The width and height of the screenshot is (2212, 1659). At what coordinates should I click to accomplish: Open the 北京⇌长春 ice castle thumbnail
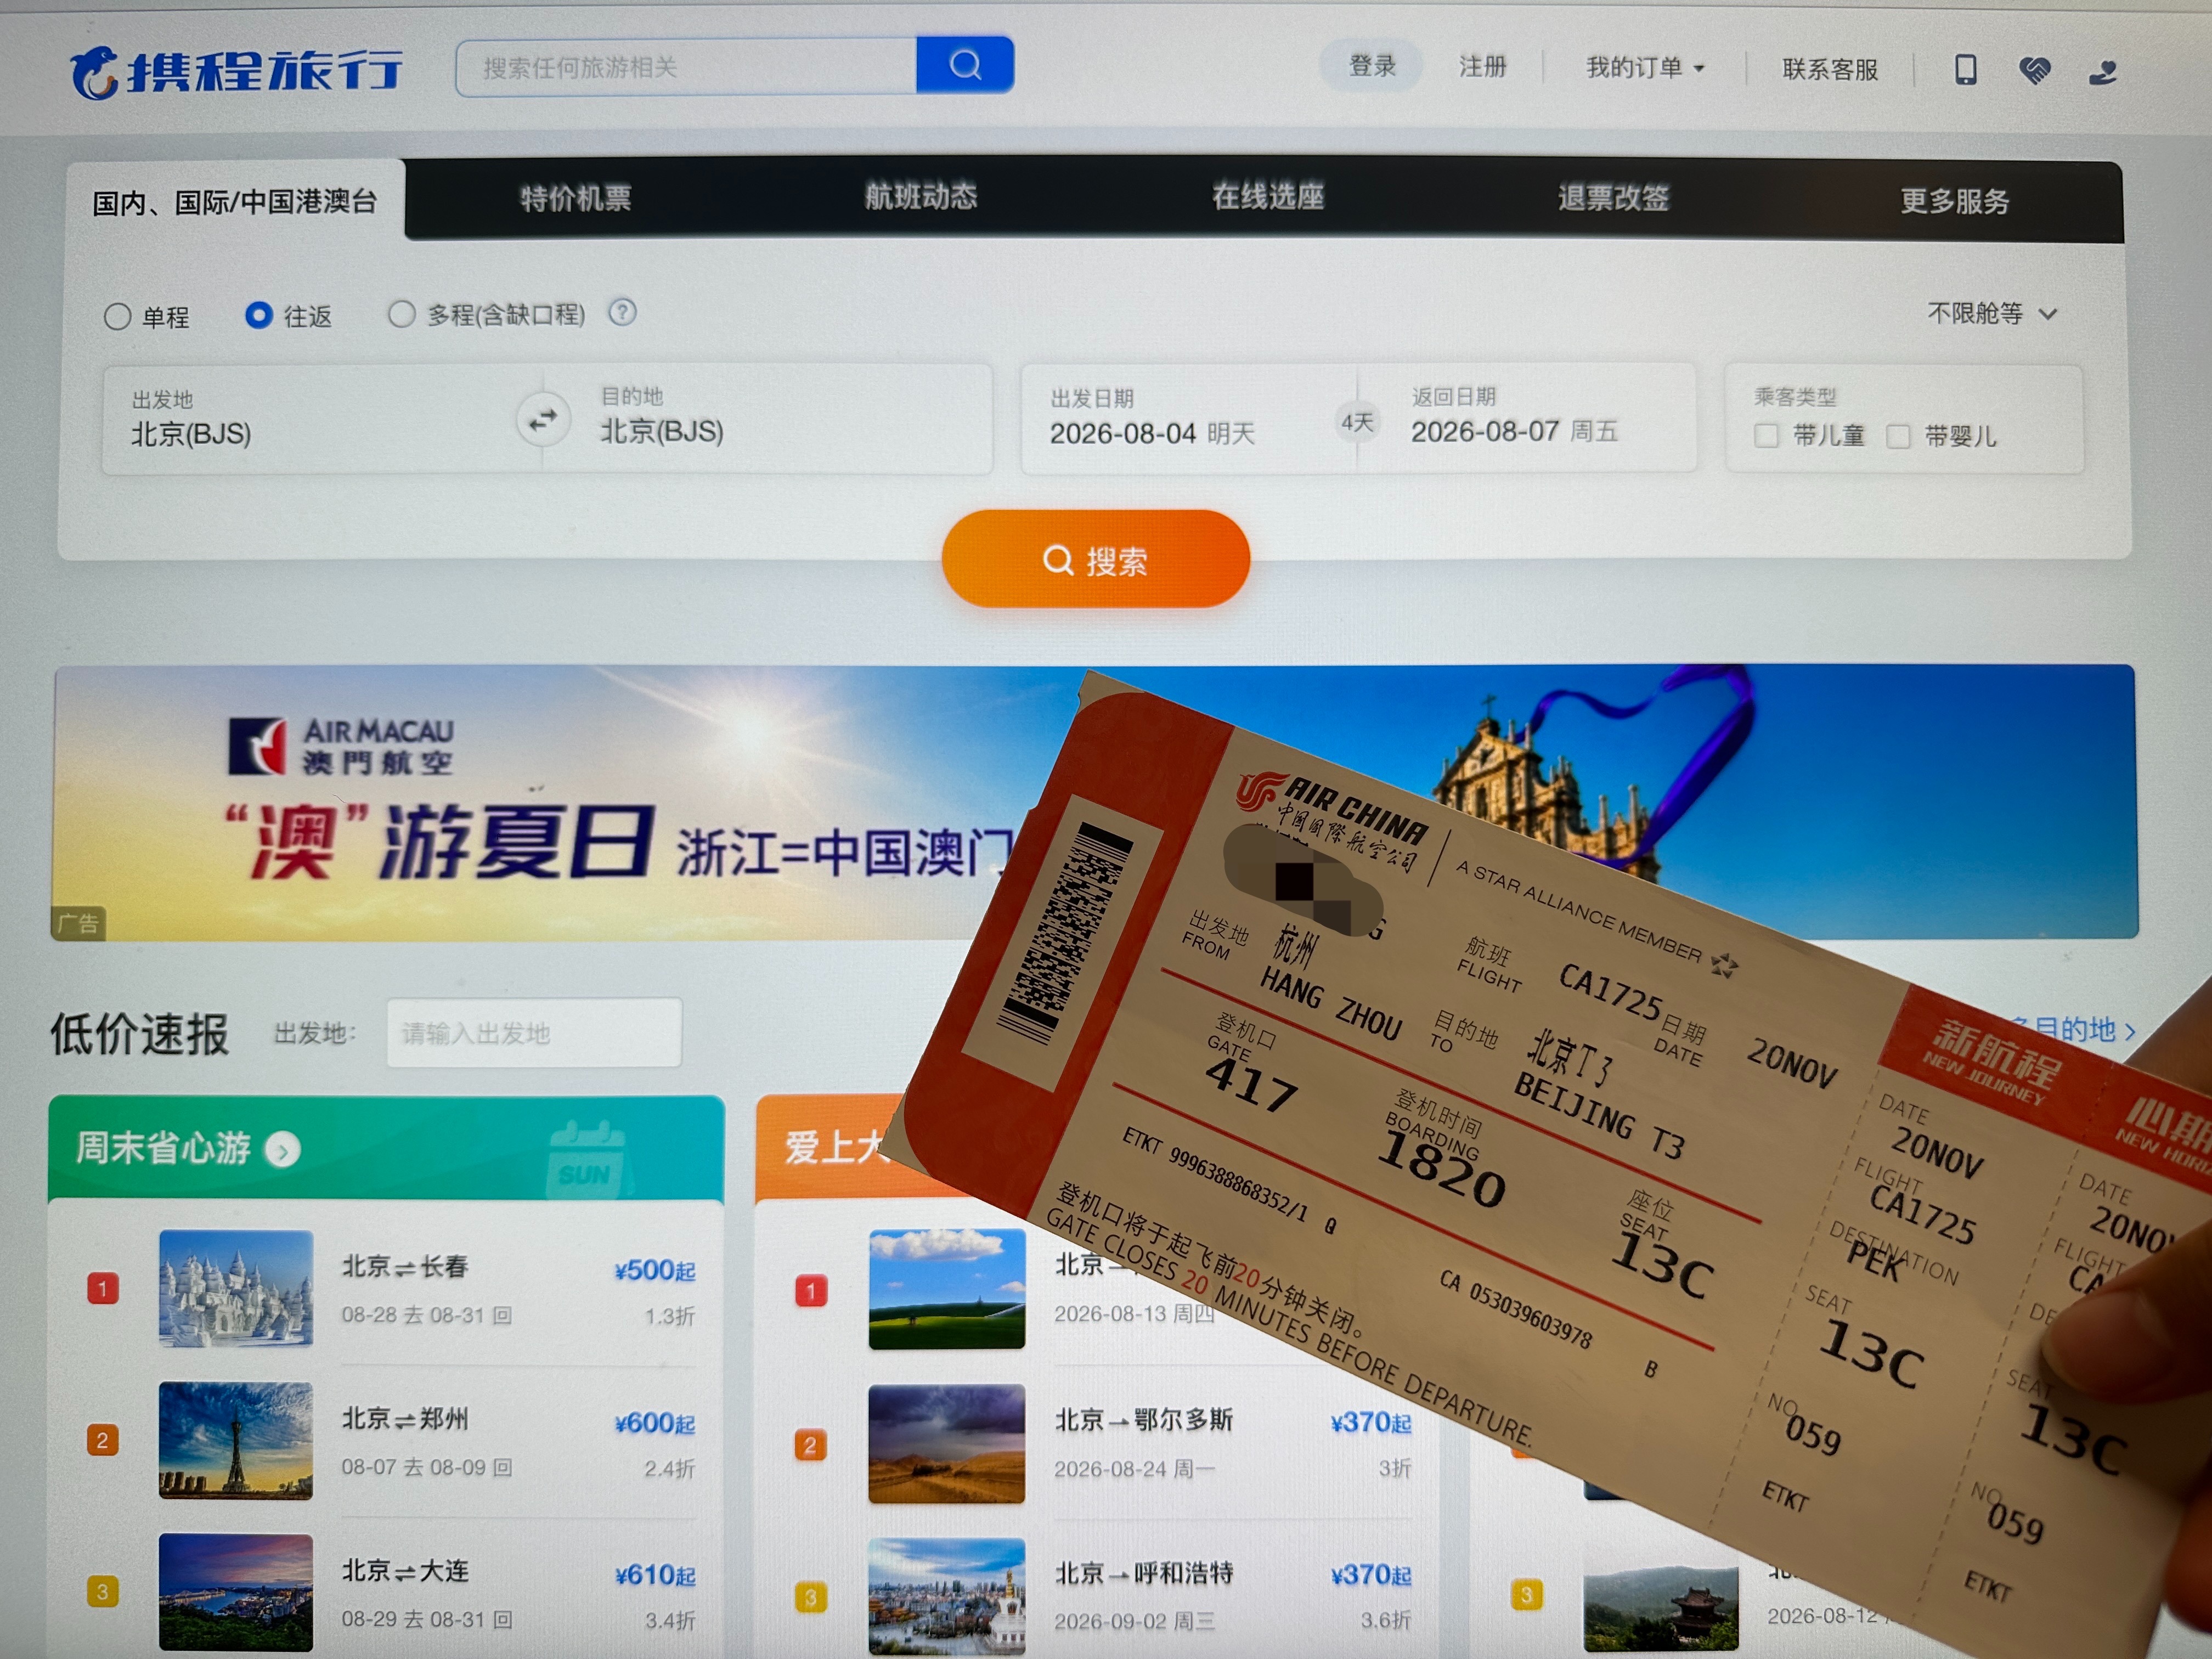pyautogui.click(x=236, y=1289)
